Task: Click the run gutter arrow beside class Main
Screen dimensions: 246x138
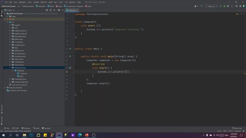Action: (70, 49)
